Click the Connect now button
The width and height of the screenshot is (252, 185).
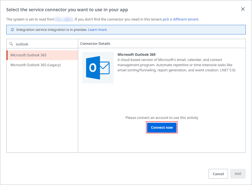(162, 127)
